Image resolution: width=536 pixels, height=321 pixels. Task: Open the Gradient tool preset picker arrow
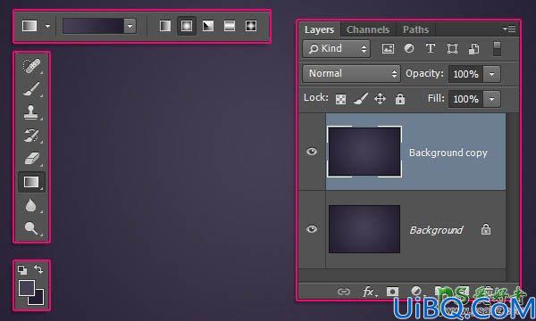48,26
